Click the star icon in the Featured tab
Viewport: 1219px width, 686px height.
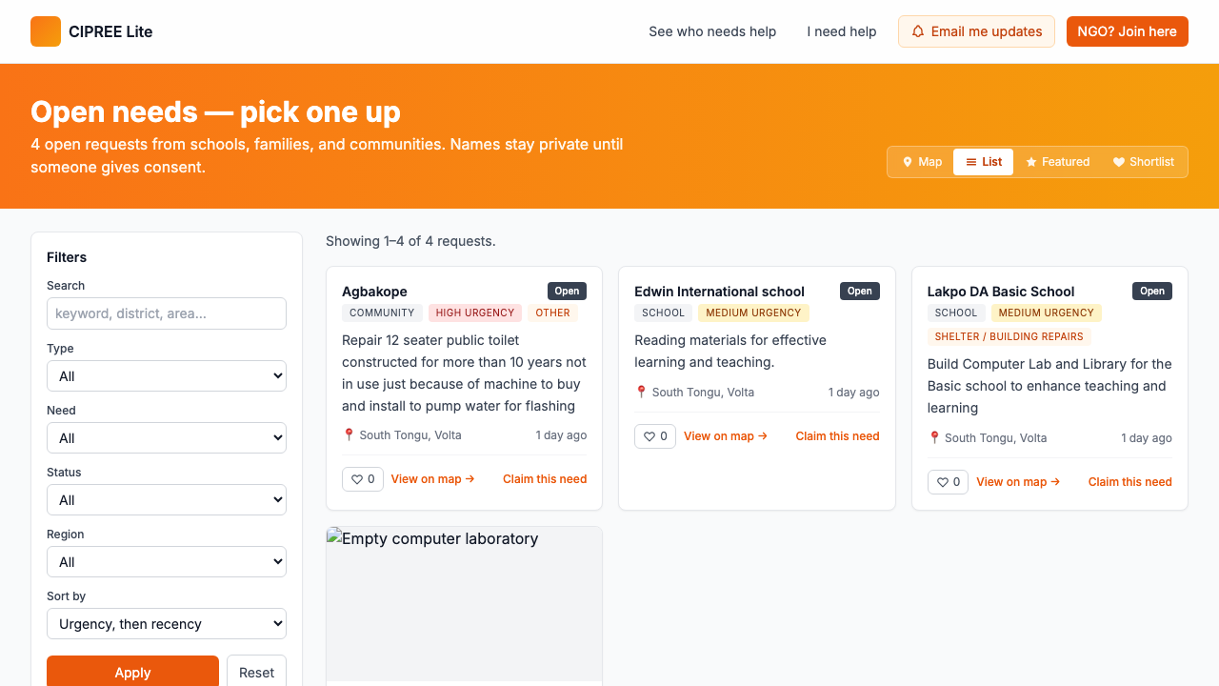(1031, 162)
